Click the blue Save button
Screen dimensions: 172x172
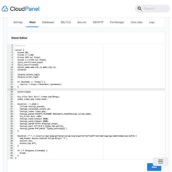(154, 167)
